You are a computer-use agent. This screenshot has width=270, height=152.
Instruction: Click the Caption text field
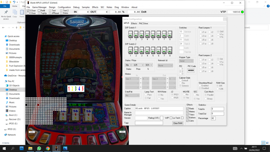[x=159, y=109]
